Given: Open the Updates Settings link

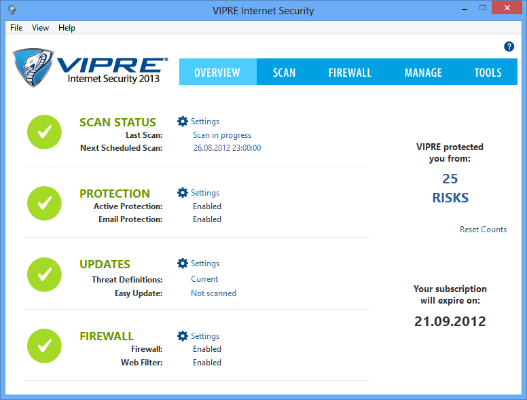Looking at the screenshot, I should click(x=205, y=263).
